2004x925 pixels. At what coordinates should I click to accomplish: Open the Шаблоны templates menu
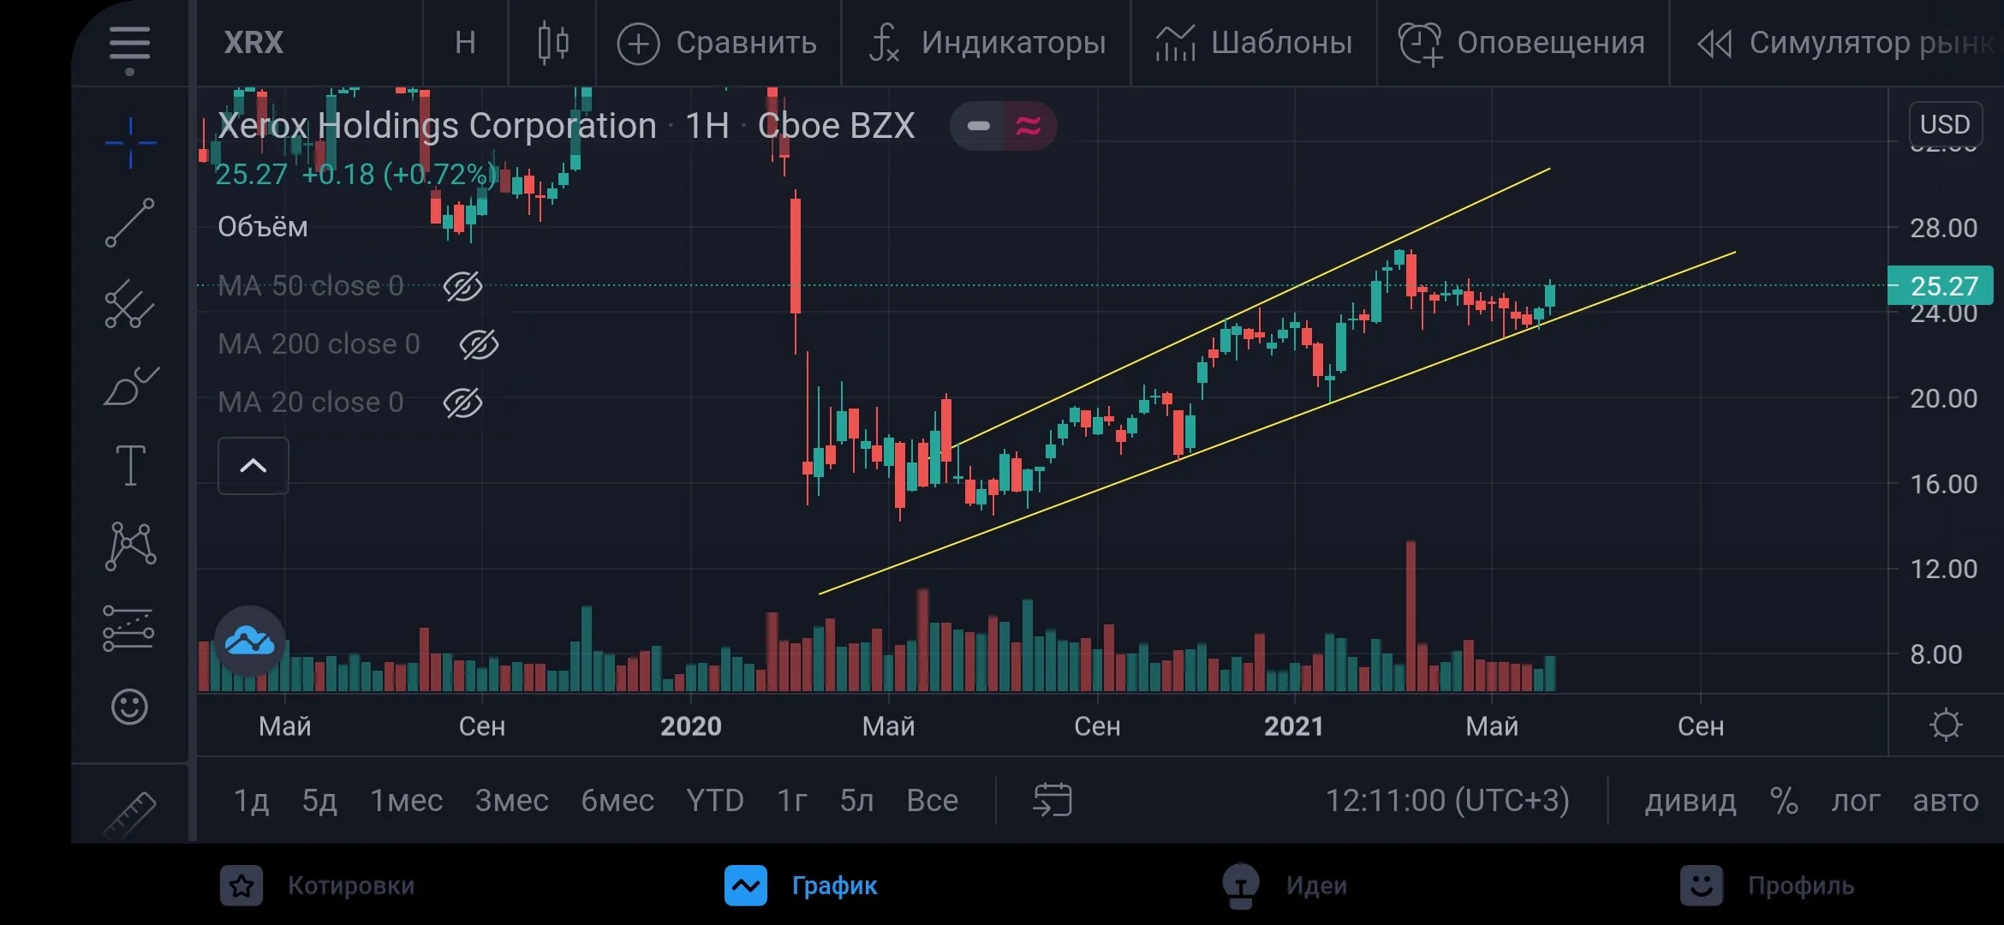click(x=1254, y=43)
